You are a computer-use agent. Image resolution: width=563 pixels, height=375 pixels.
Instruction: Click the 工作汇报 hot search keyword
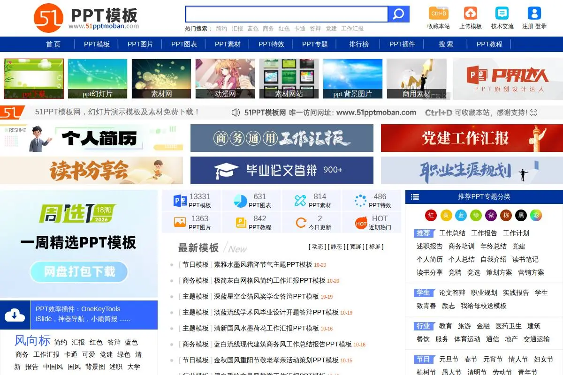352,29
